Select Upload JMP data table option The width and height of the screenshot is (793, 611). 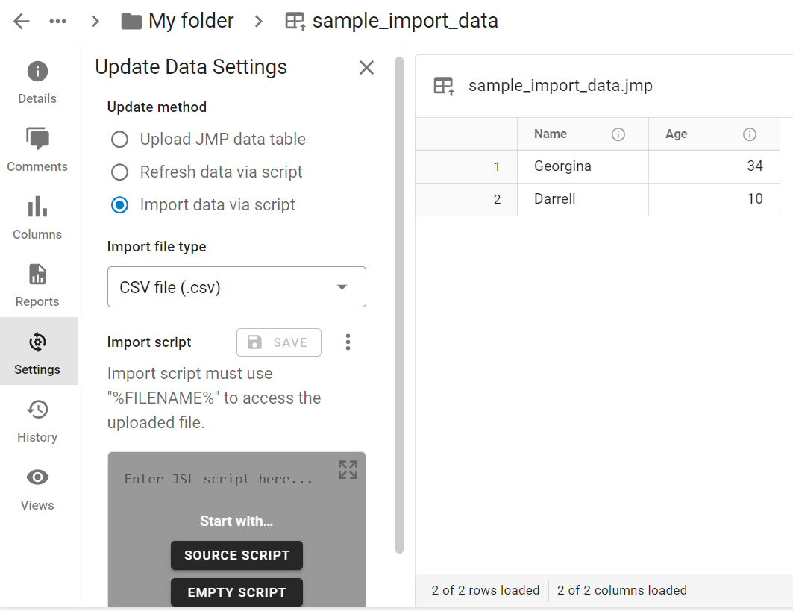tap(119, 140)
